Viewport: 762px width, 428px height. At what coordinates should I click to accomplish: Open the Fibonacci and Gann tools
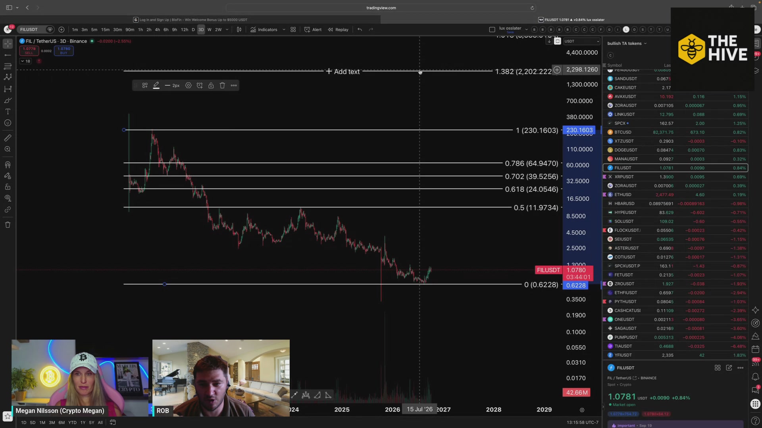8,66
